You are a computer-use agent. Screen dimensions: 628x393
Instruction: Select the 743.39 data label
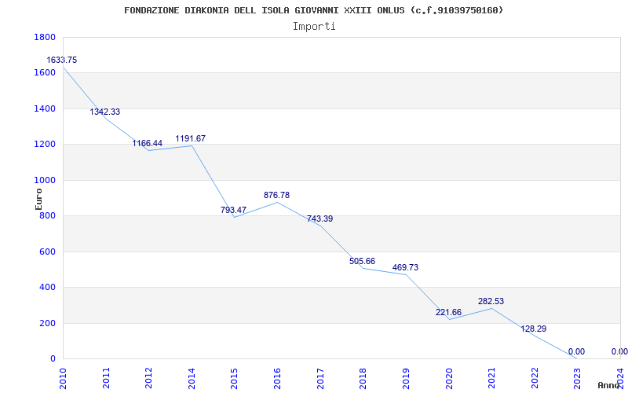(x=319, y=219)
